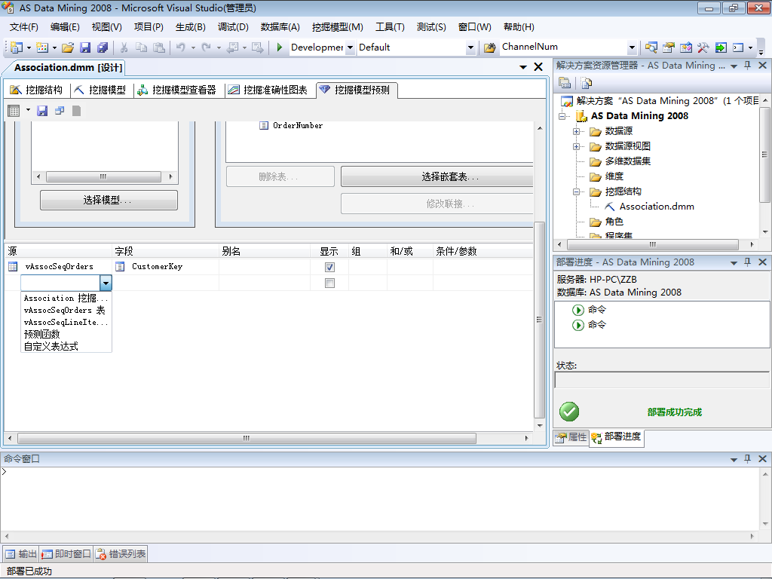Screen dimensions: 772x579
Task: Open the Toolbox hammer-and-wrench icon
Action: pos(703,47)
